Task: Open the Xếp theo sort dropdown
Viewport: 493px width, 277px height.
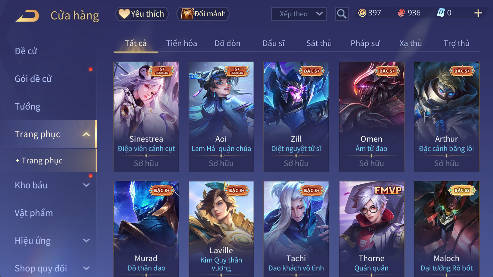Action: (x=299, y=14)
